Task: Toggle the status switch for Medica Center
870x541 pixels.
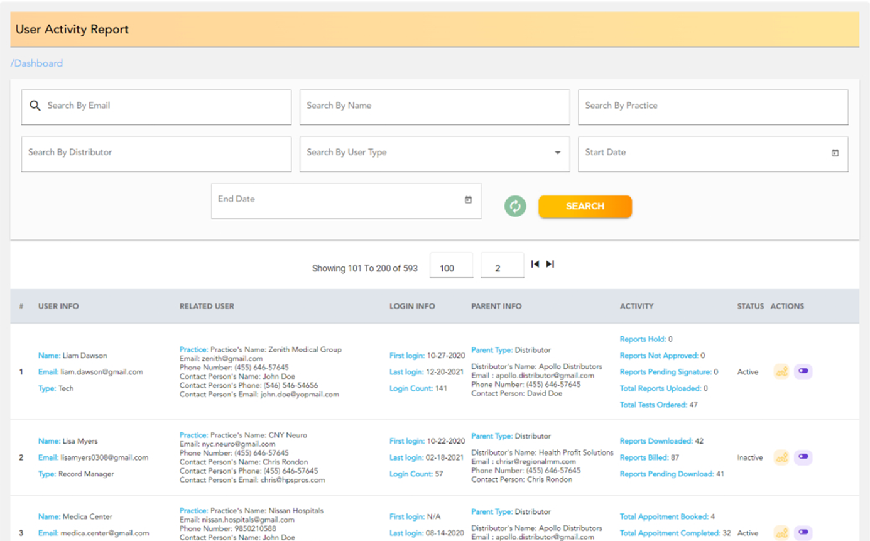Action: tap(803, 533)
